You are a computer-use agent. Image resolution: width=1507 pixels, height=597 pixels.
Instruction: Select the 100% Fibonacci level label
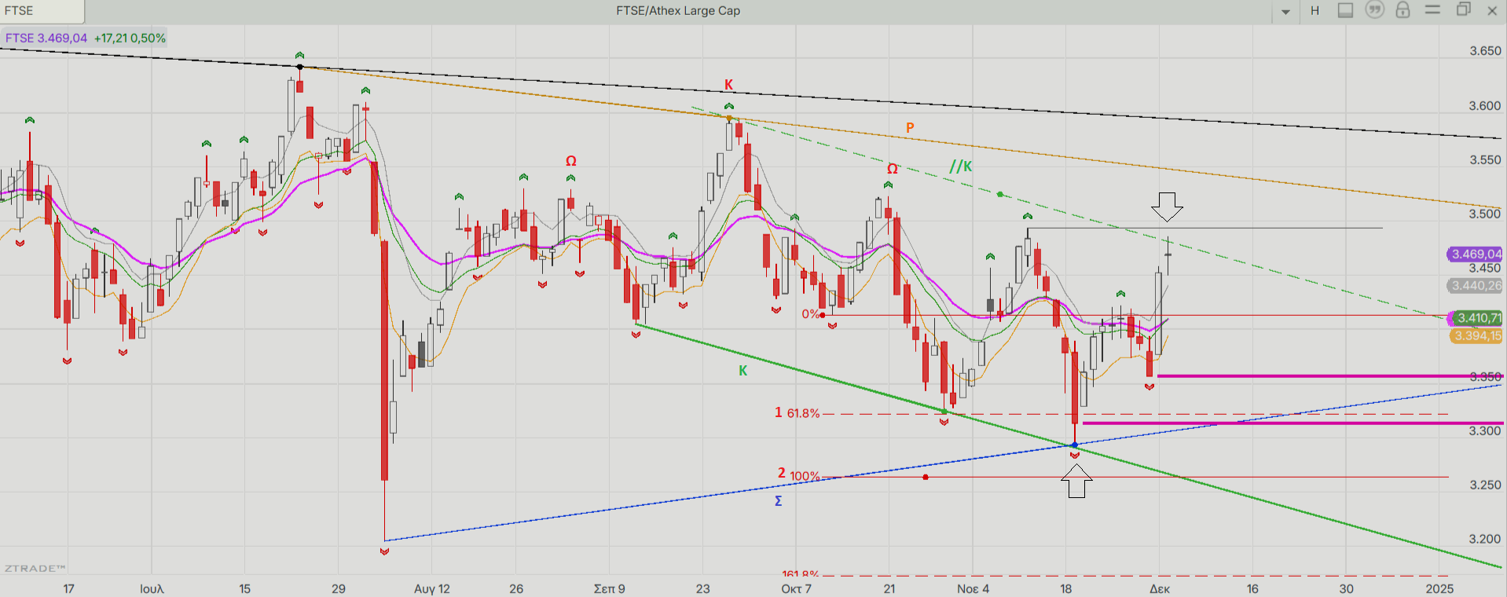tap(805, 476)
